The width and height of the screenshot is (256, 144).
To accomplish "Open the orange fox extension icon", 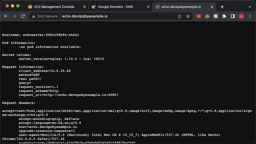I will click(x=207, y=16).
